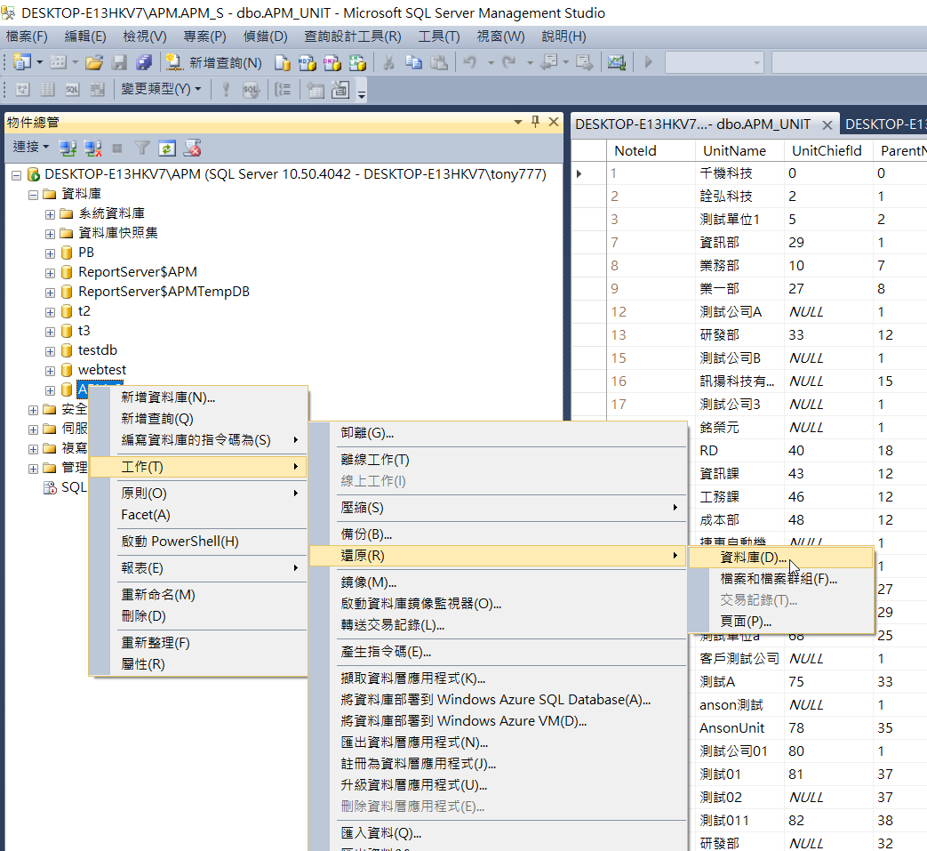
Task: Open the 連接 dropdown in Object Explorer
Action: (31, 148)
